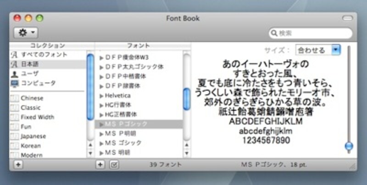Viewport: 367px width, 185px height.
Task: Click the Fixed Width collection book icon
Action: pos(15,117)
